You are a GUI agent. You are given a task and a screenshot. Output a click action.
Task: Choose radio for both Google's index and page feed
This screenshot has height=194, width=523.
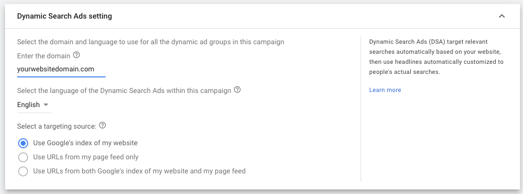point(23,171)
